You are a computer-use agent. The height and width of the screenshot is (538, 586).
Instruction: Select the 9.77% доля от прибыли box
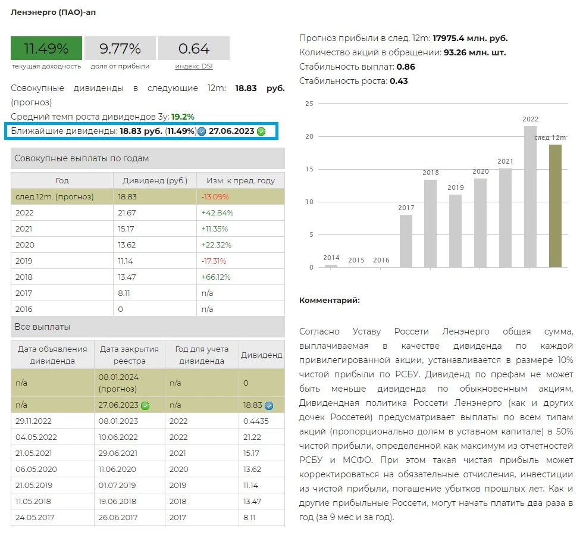point(120,48)
